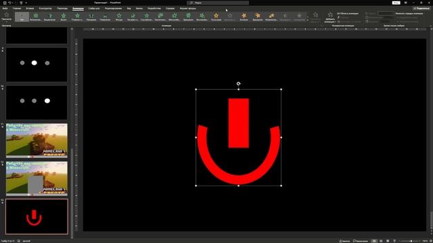Open the animation Start (Начало) combo box

point(386,13)
